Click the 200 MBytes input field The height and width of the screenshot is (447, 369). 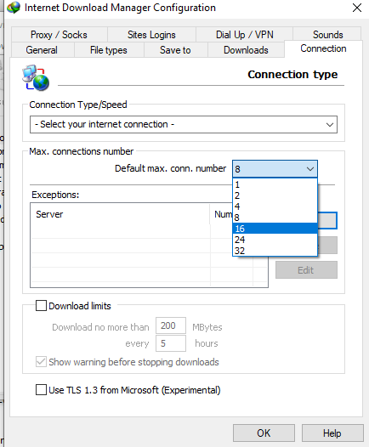171,325
